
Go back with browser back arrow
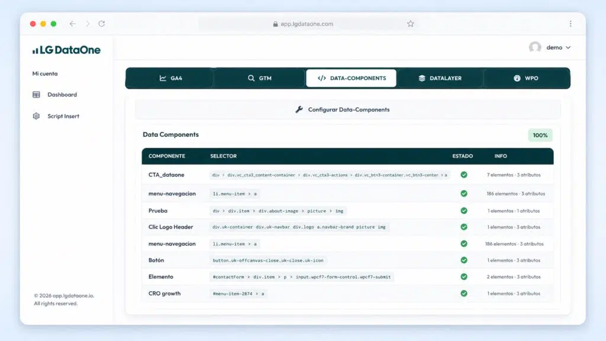72,24
